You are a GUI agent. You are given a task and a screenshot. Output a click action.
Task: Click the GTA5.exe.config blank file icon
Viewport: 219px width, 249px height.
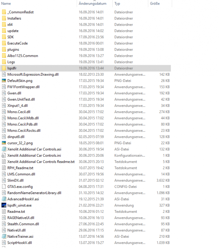coord(4,187)
